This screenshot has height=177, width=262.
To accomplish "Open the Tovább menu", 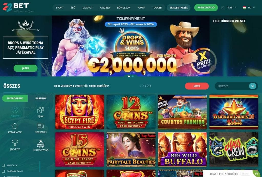I will pyautogui.click(x=157, y=8).
